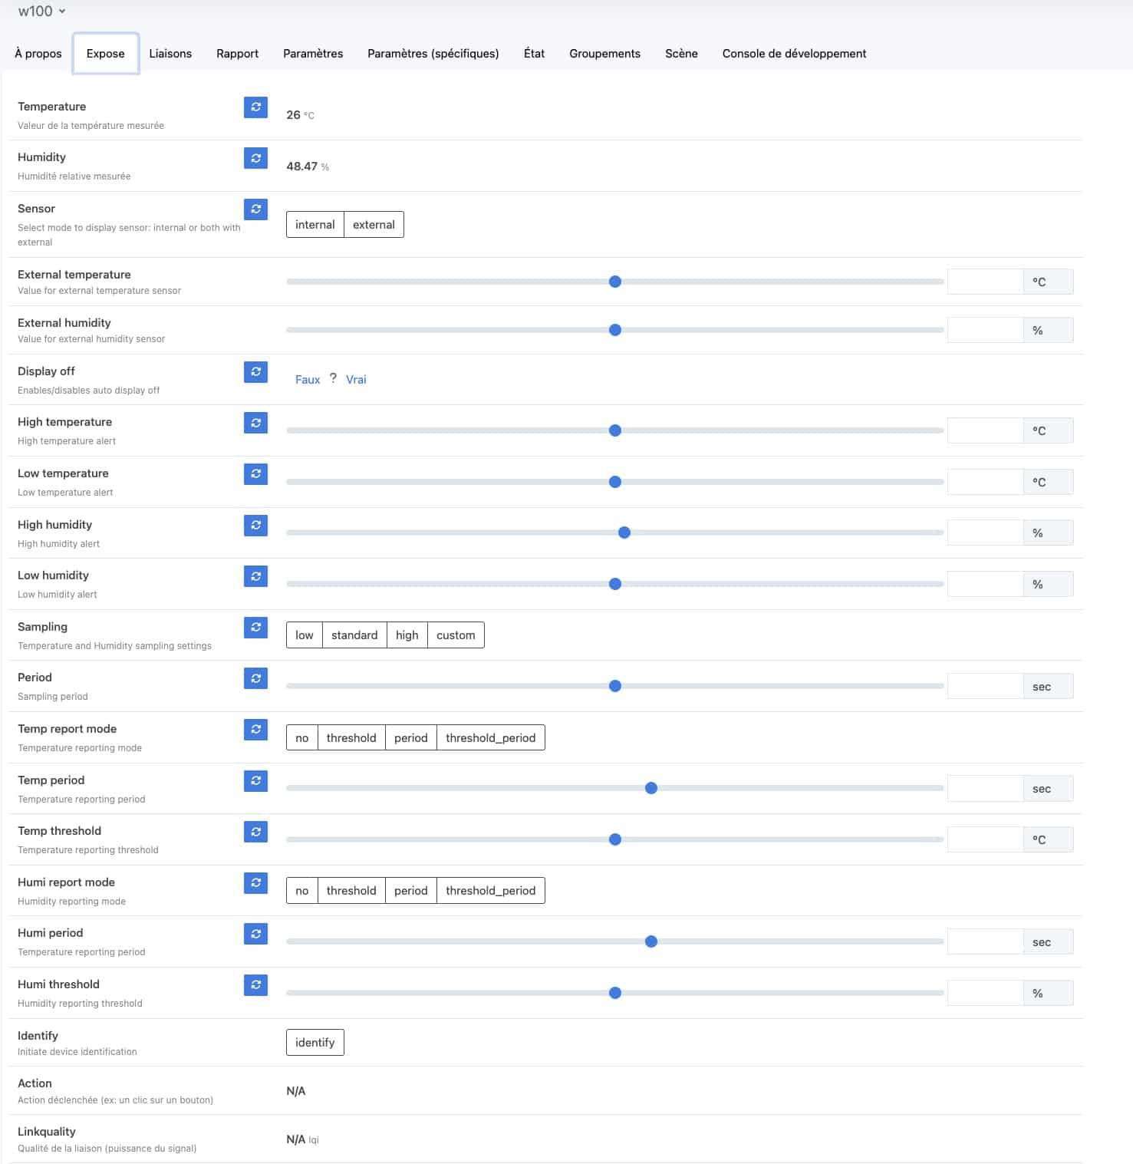Click the Temp period slider handle
This screenshot has height=1164, width=1133.
(x=651, y=789)
